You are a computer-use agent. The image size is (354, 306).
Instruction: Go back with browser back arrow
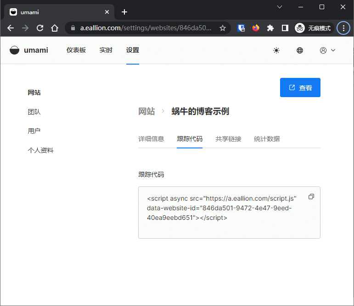pyautogui.click(x=11, y=28)
